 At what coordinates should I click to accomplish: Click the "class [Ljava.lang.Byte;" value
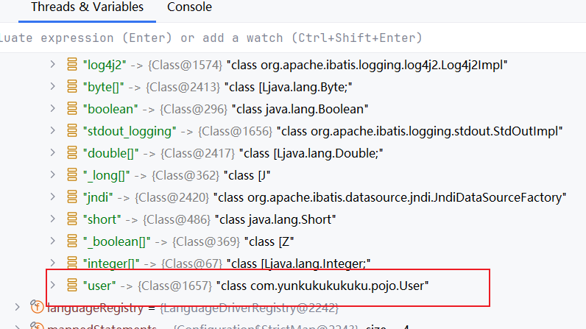(288, 87)
